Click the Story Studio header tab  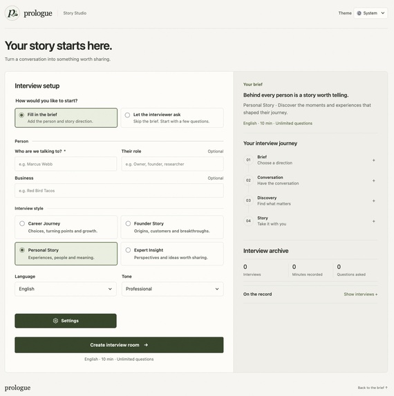pos(75,13)
